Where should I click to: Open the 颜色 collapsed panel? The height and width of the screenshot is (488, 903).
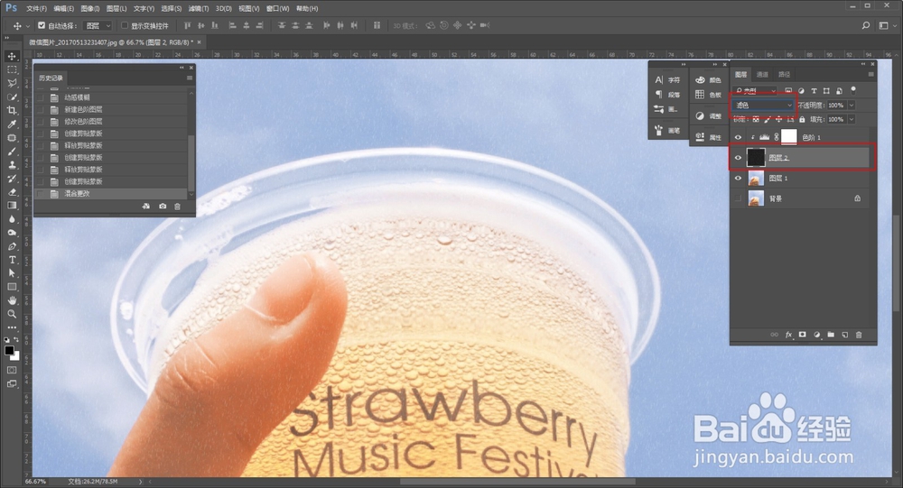point(709,80)
